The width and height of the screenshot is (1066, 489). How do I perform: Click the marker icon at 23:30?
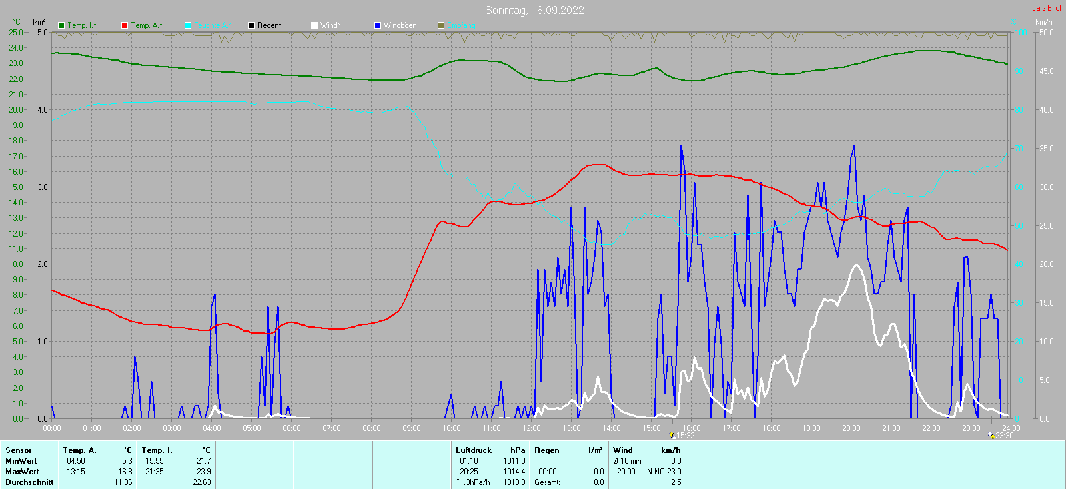[x=991, y=435]
